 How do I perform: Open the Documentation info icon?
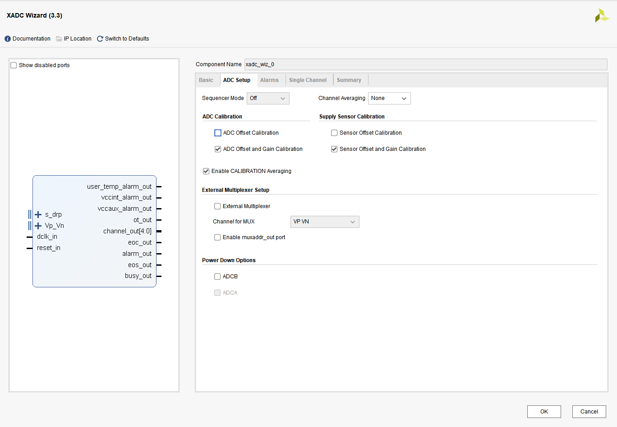tap(8, 39)
